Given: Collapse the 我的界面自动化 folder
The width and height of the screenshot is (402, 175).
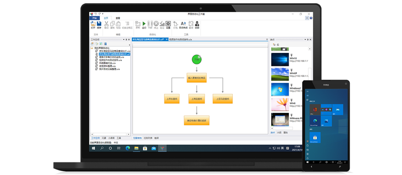Looking at the screenshot, I should coord(92,48).
